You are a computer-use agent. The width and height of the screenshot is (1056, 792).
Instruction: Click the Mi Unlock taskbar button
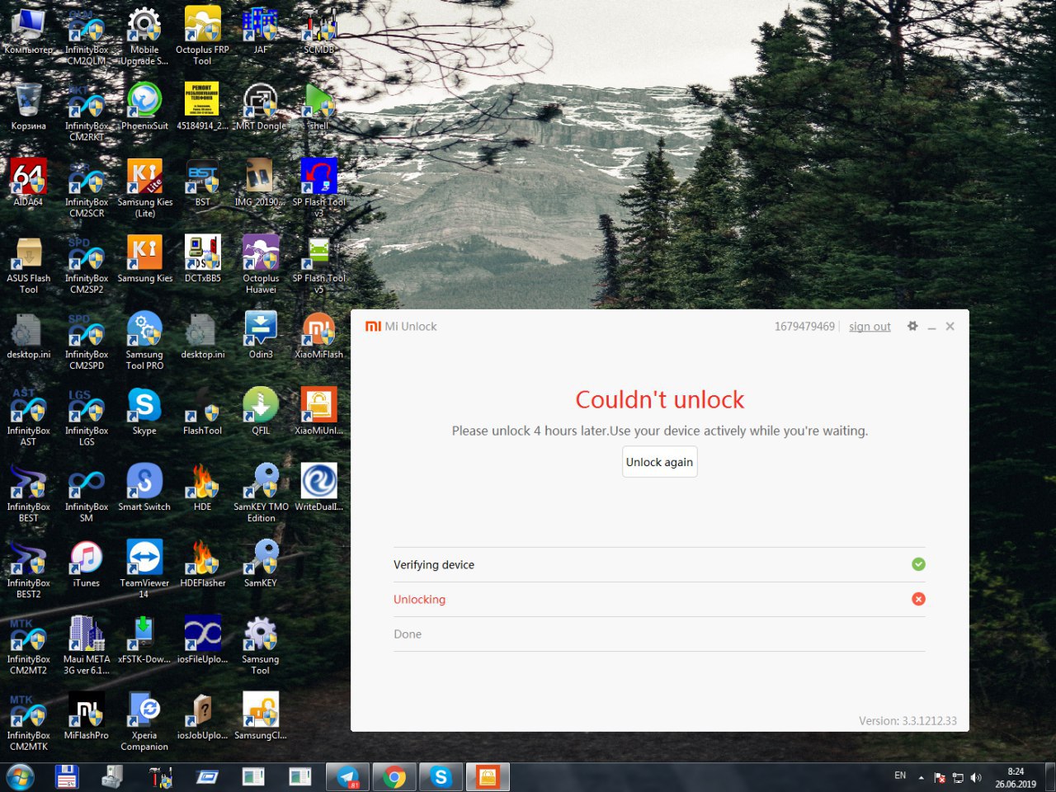coord(488,777)
